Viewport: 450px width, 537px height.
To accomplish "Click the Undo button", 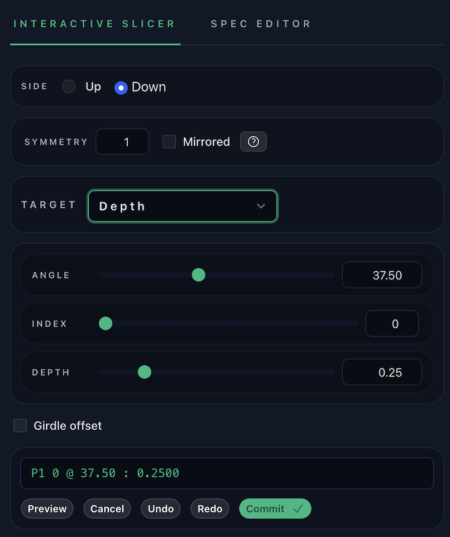I will tap(161, 509).
